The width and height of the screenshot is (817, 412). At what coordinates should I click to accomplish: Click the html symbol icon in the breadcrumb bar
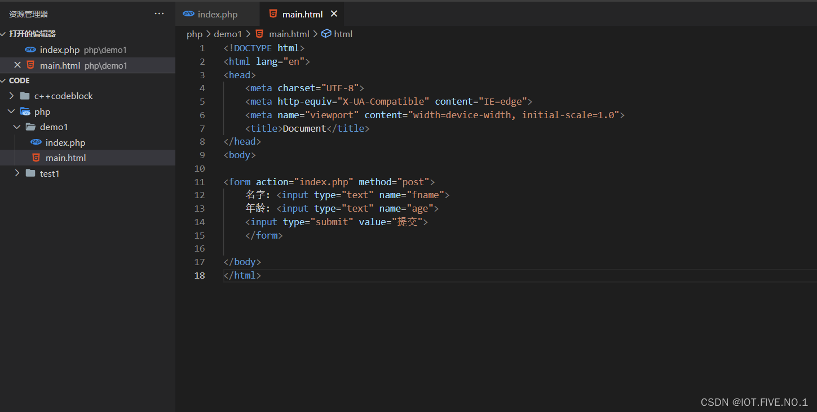[326, 34]
